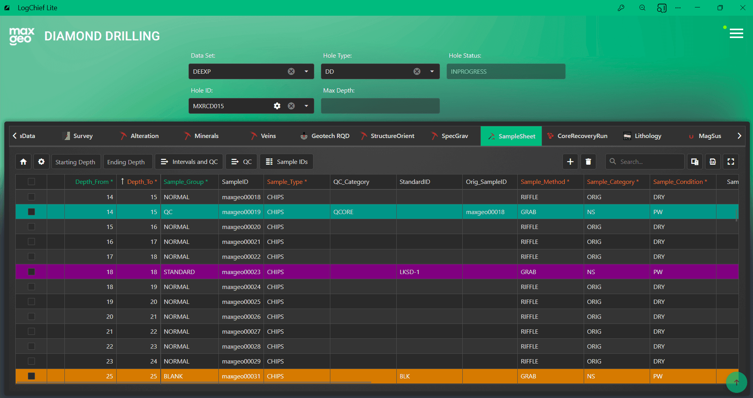753x398 pixels.
Task: Click the home icon in grid toolbar
Action: (x=24, y=162)
